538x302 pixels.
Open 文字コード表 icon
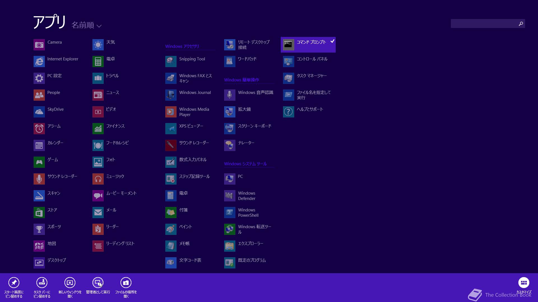click(171, 263)
